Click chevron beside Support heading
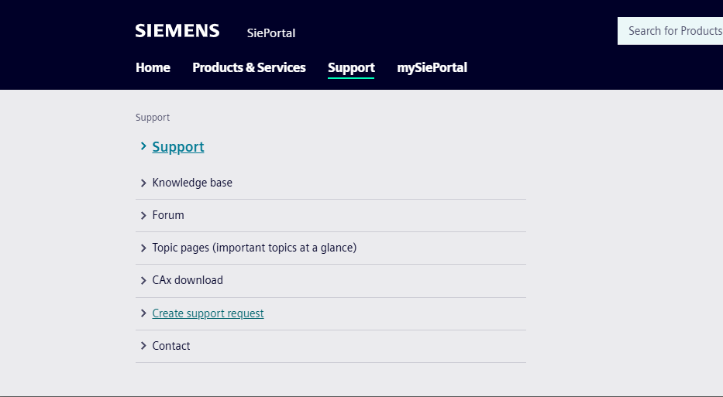This screenshot has width=723, height=397. tap(143, 146)
